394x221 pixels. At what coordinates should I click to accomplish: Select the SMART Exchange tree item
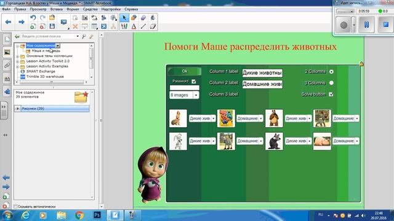(x=41, y=71)
